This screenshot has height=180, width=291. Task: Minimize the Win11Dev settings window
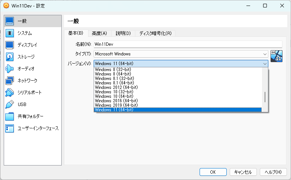(x=248, y=6)
